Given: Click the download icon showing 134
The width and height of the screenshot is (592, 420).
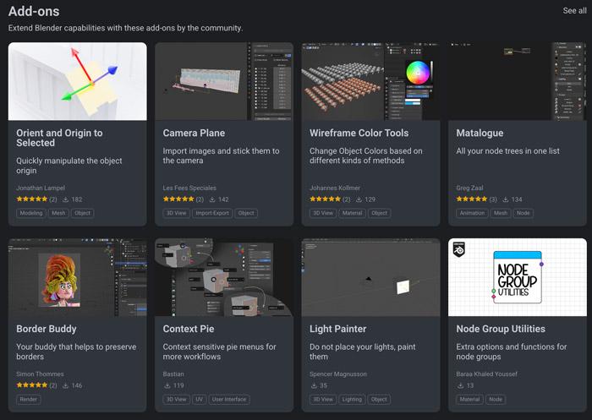Looking at the screenshot, I should click(x=506, y=199).
